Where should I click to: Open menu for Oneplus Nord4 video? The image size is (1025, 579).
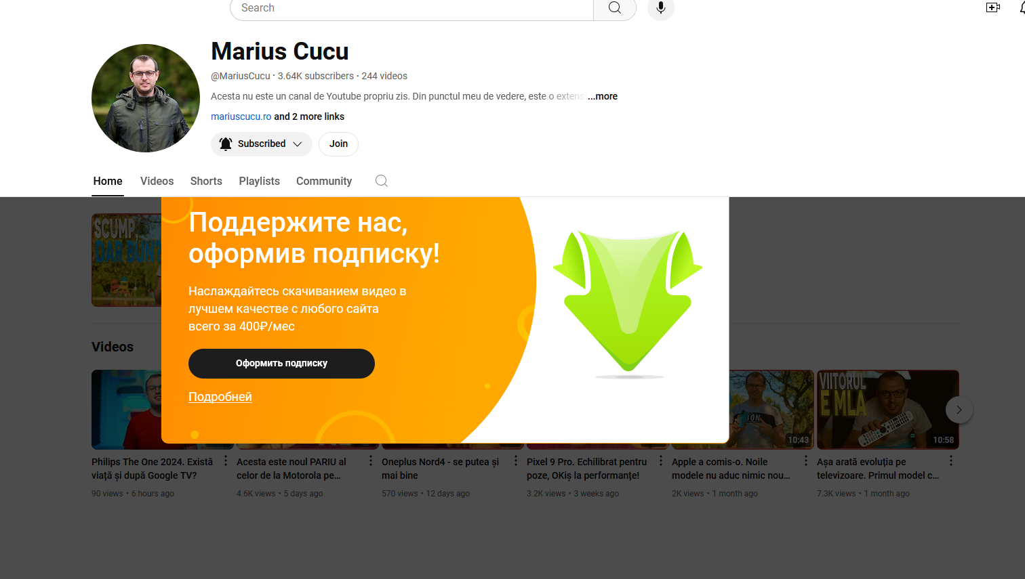coord(516,460)
